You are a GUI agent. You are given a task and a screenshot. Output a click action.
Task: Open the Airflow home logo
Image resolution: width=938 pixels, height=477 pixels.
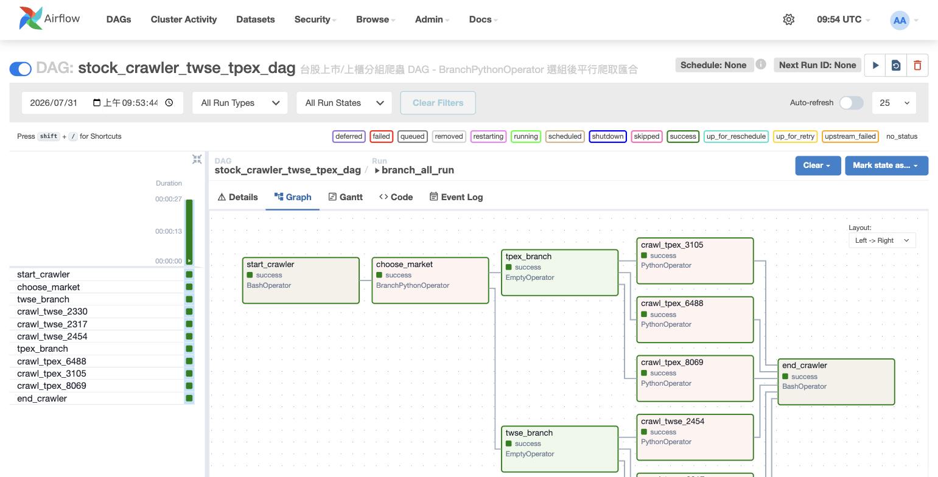(49, 19)
